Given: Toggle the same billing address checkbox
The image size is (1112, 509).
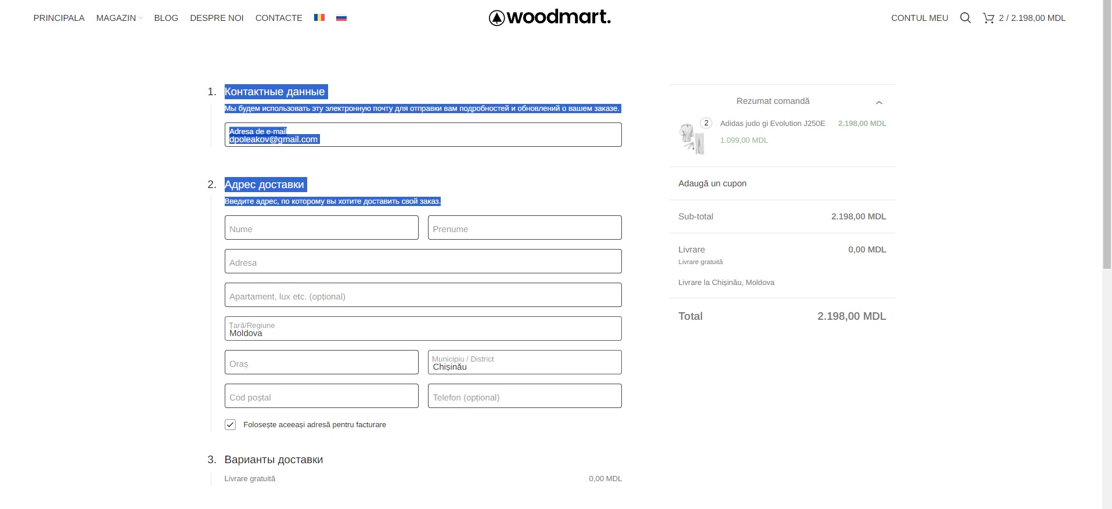Looking at the screenshot, I should (231, 424).
